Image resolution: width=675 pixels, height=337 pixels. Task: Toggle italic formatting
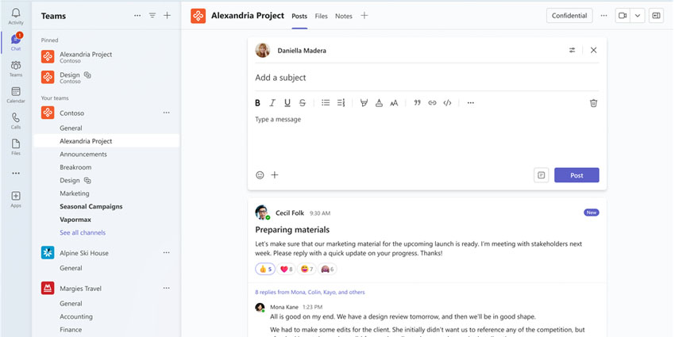[x=272, y=103]
